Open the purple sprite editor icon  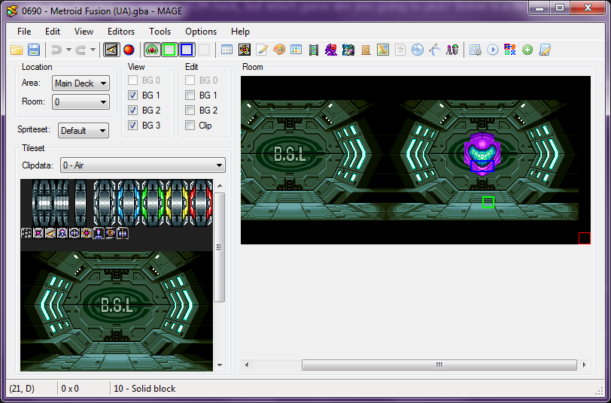pos(331,50)
